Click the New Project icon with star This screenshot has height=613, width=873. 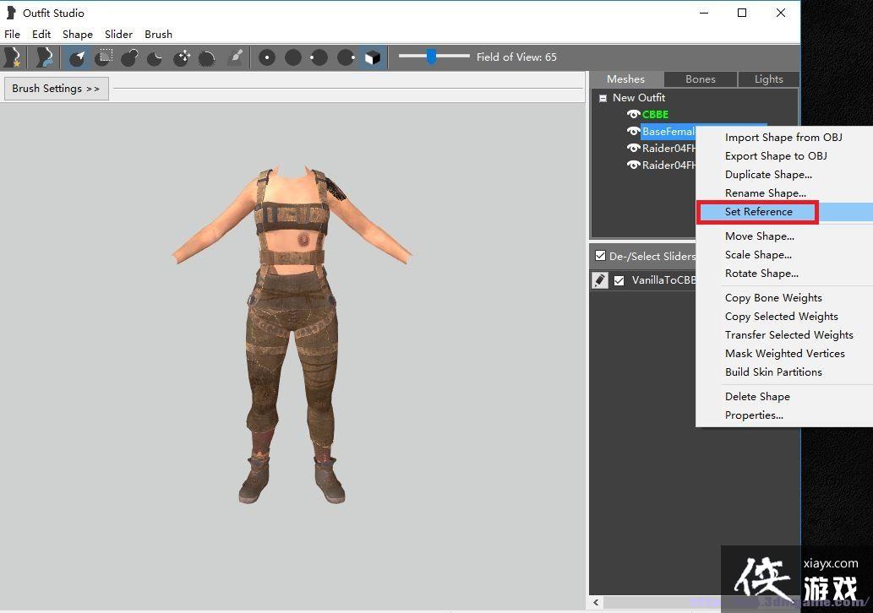pyautogui.click(x=13, y=57)
